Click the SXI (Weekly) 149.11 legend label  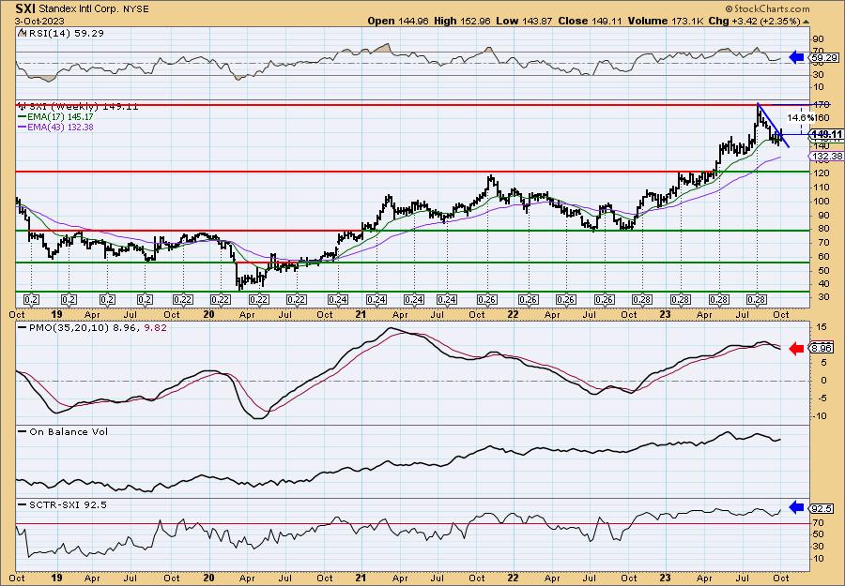(82, 107)
